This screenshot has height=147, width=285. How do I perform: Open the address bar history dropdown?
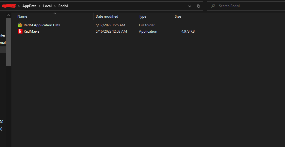[190, 6]
